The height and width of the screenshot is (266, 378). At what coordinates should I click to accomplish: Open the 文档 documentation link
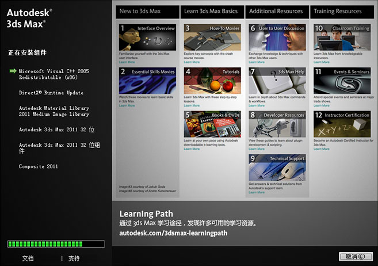click(x=28, y=259)
